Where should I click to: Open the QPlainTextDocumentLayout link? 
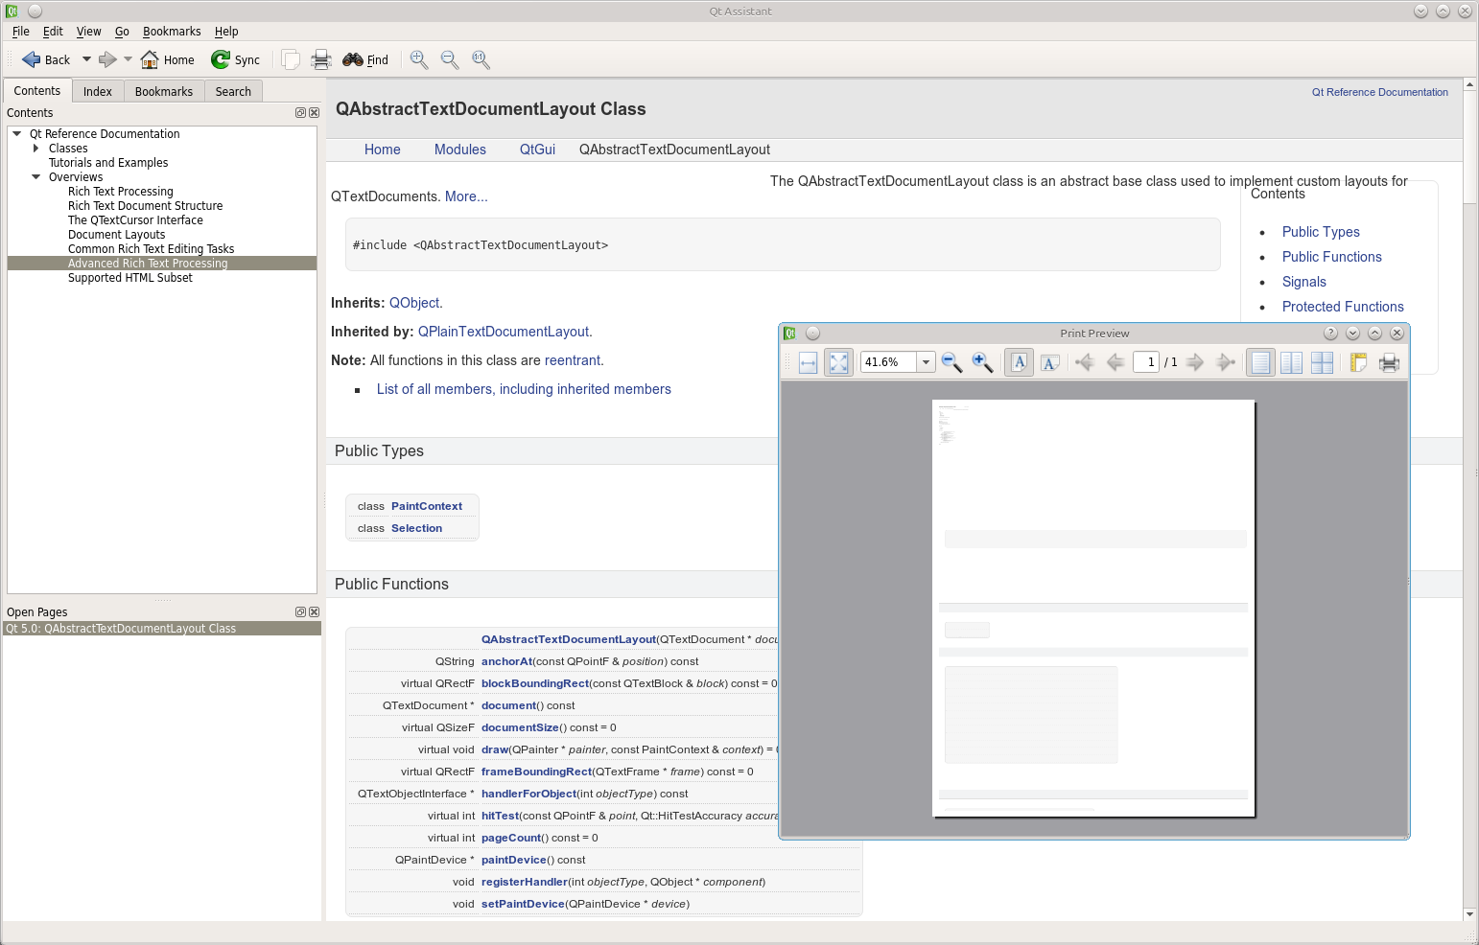tap(505, 332)
